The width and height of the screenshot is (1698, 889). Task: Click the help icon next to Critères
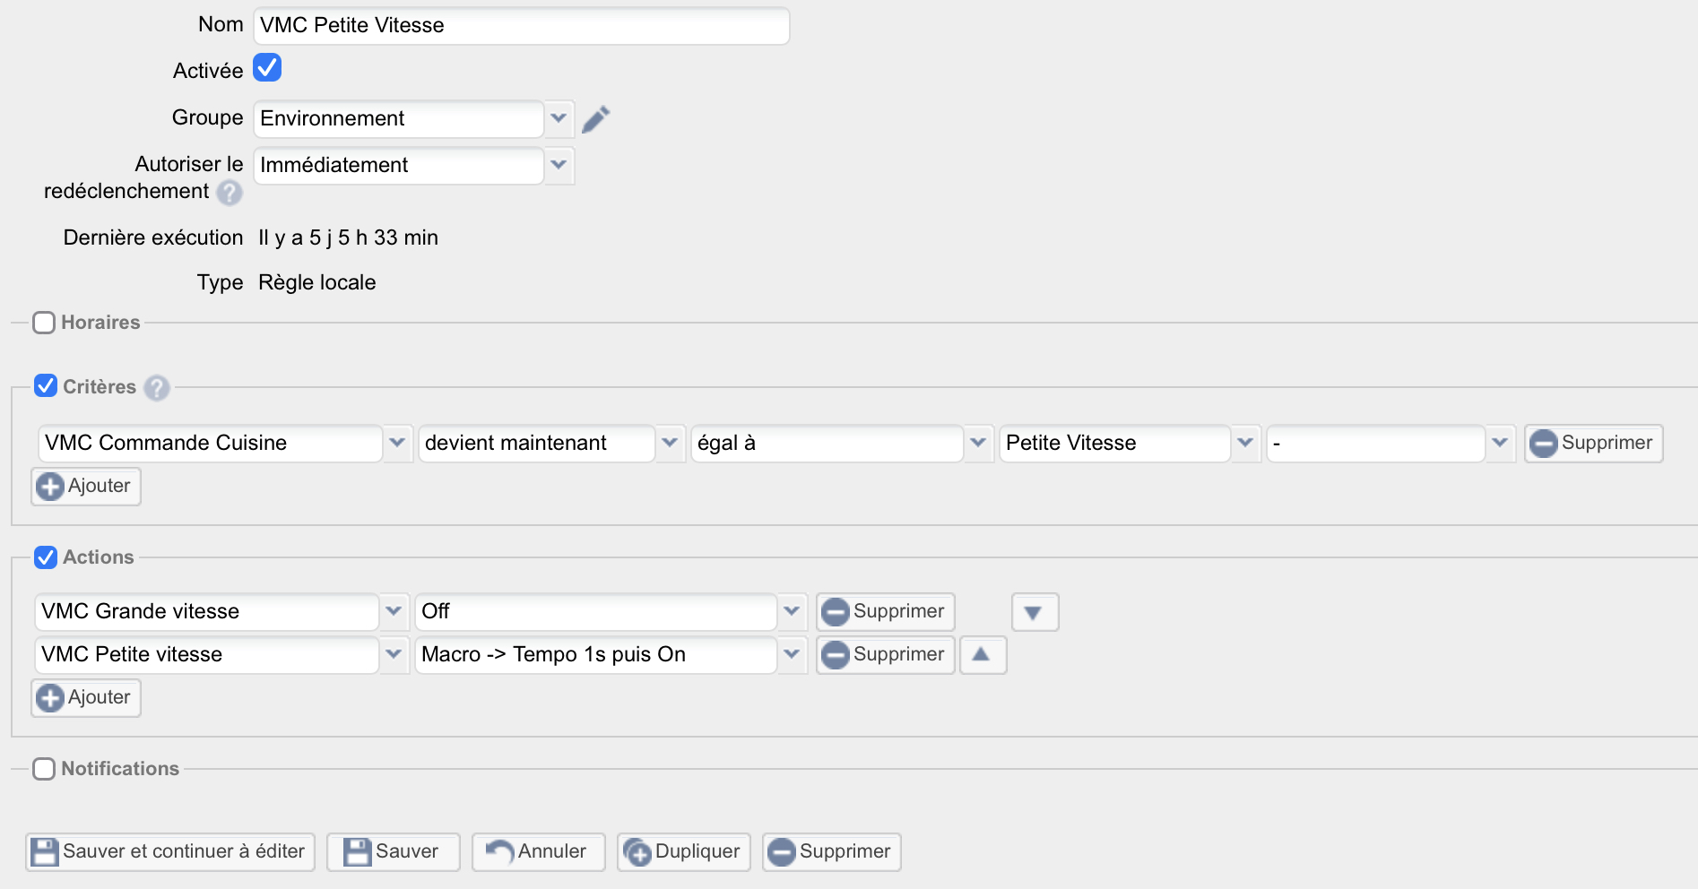[x=157, y=388]
